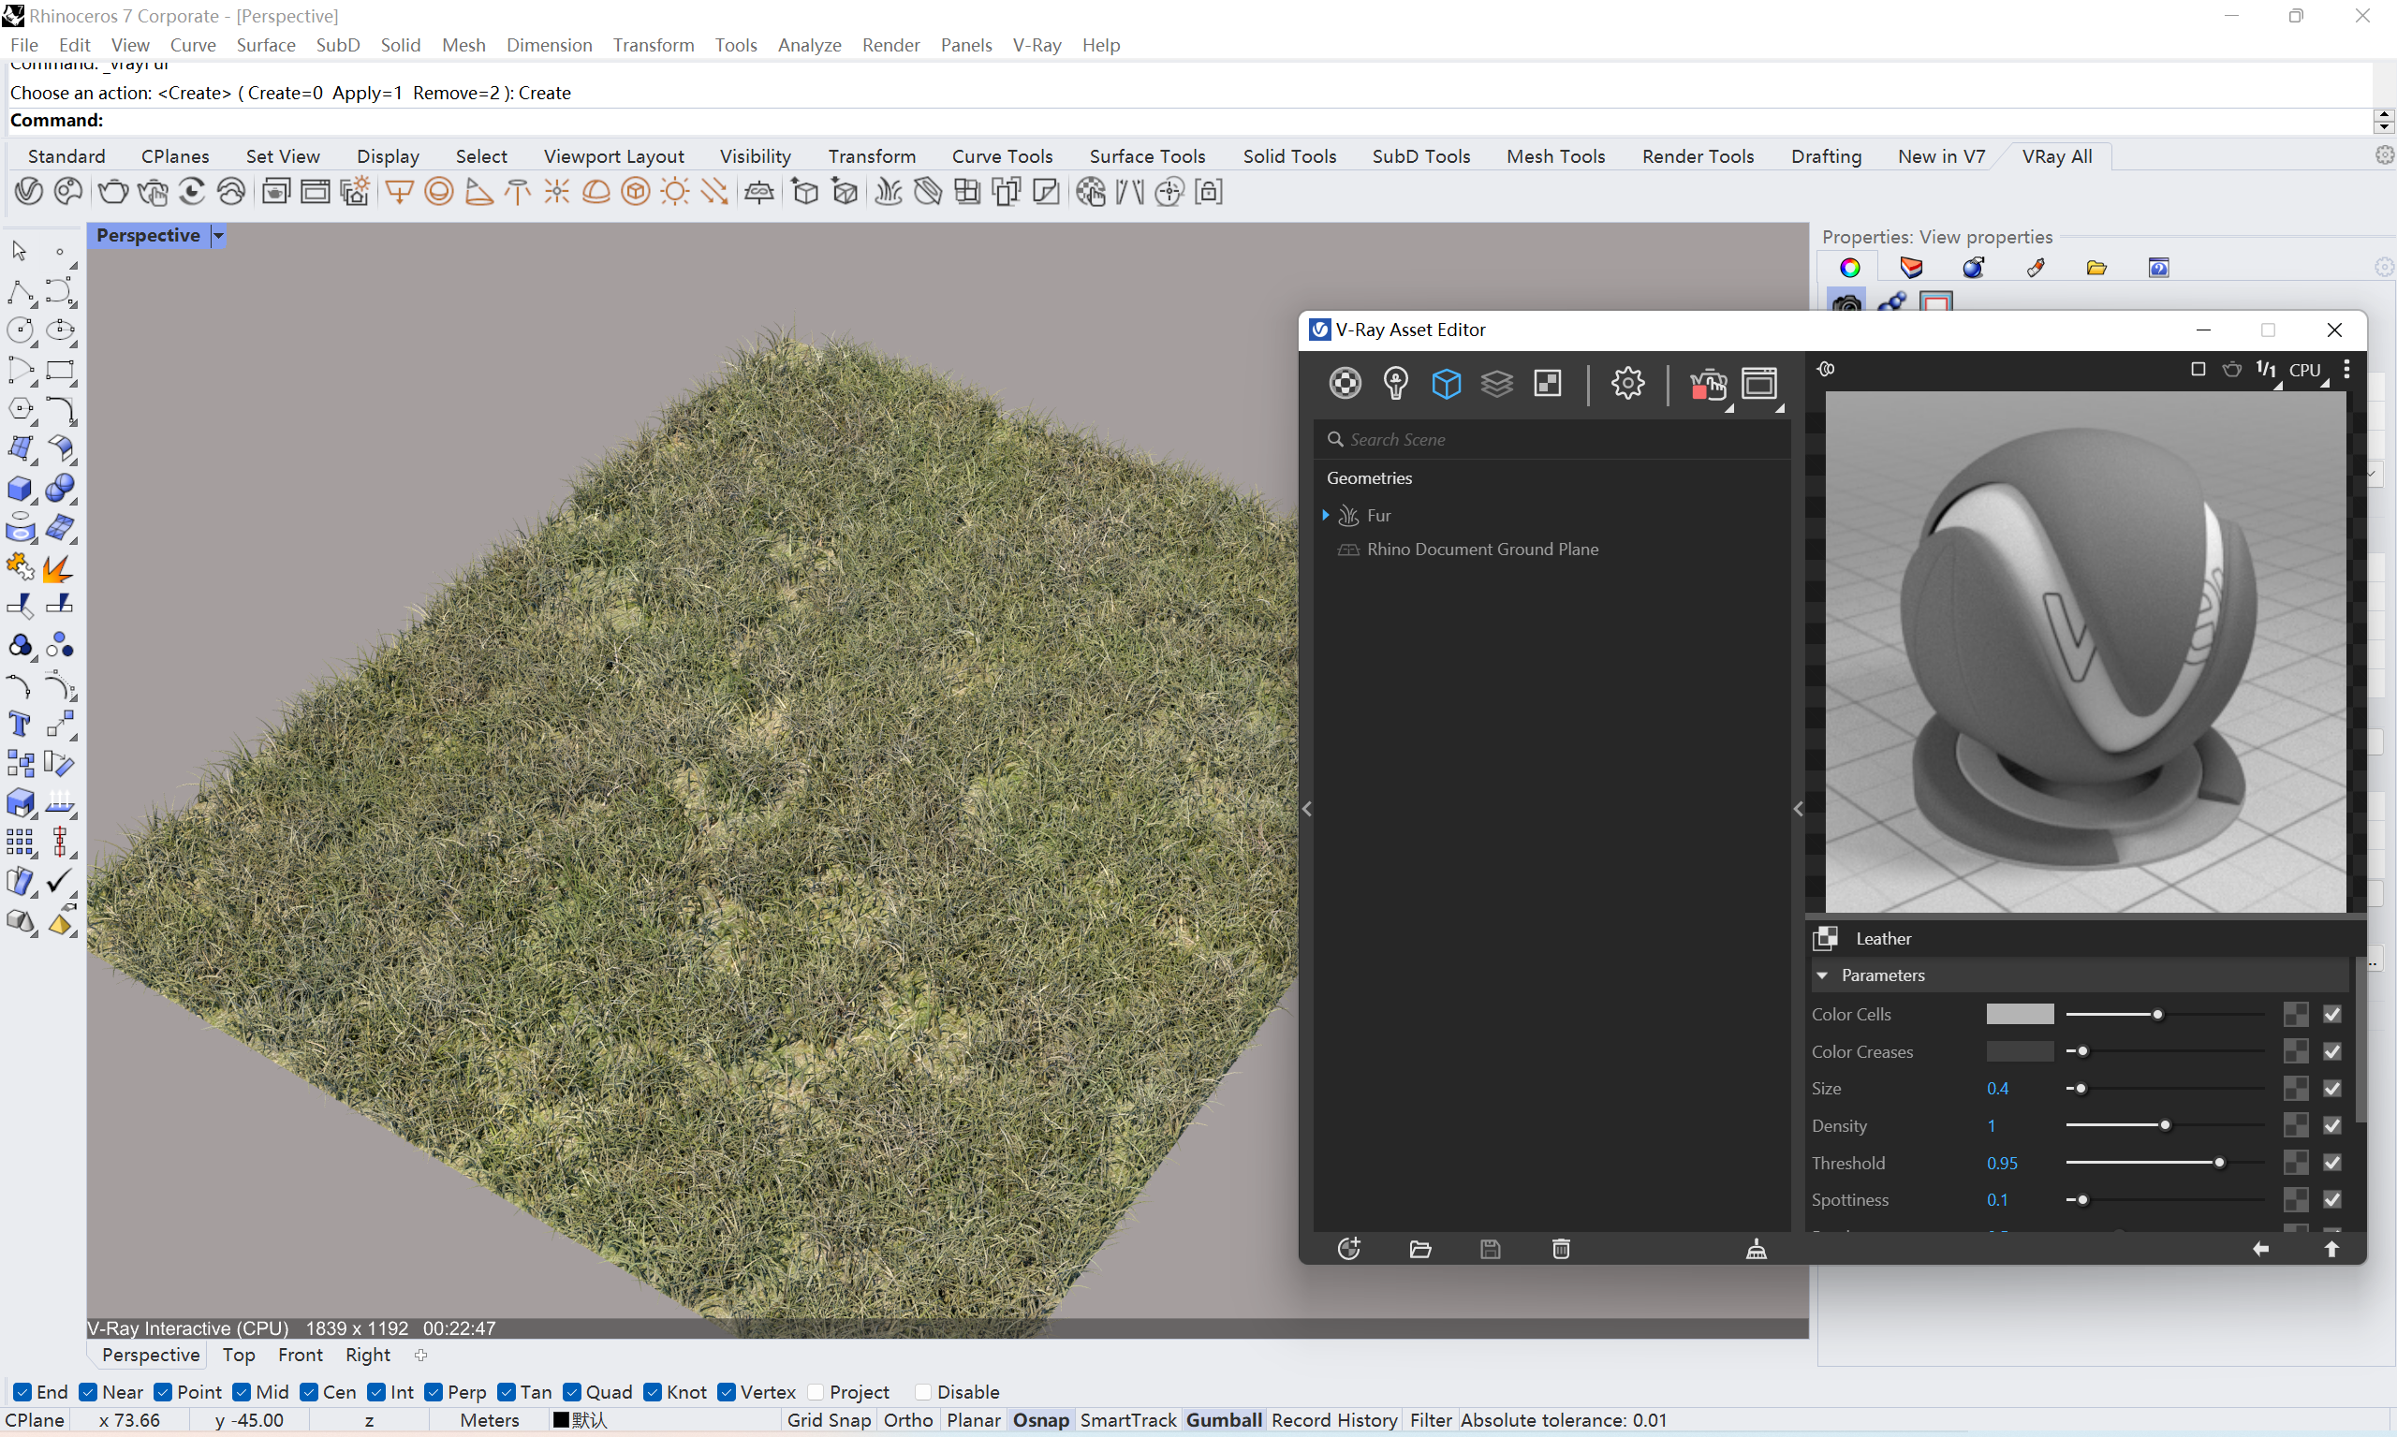Open the Render menu
Screen dimensions: 2397x1437
pos(890,45)
